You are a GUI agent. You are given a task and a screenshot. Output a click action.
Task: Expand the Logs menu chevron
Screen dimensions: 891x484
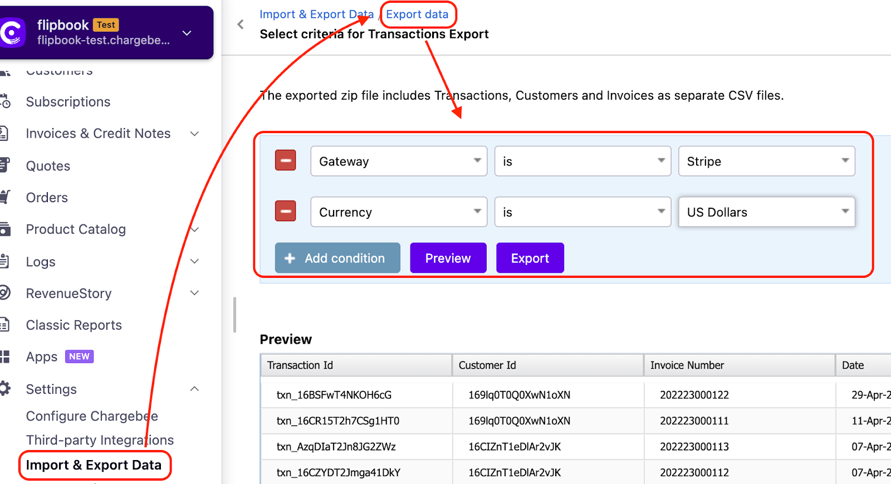click(194, 261)
